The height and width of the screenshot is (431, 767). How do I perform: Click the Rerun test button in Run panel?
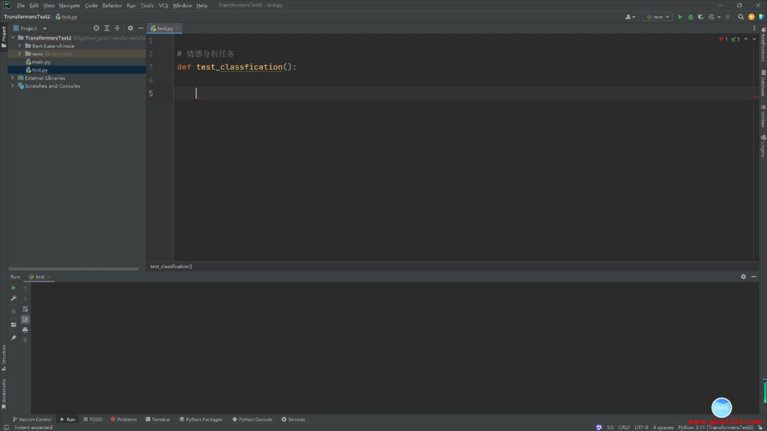pos(14,288)
